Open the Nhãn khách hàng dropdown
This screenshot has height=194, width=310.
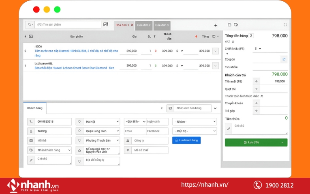coord(53,150)
